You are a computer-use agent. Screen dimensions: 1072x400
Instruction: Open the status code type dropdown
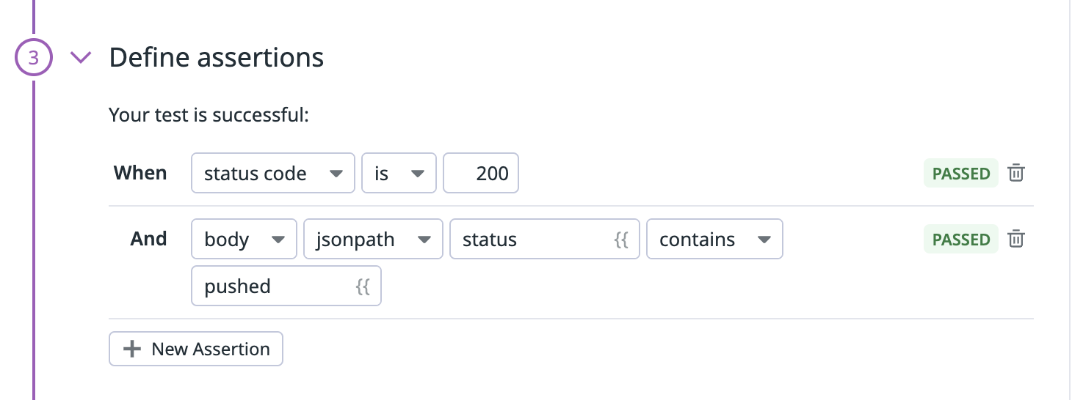[x=273, y=173]
